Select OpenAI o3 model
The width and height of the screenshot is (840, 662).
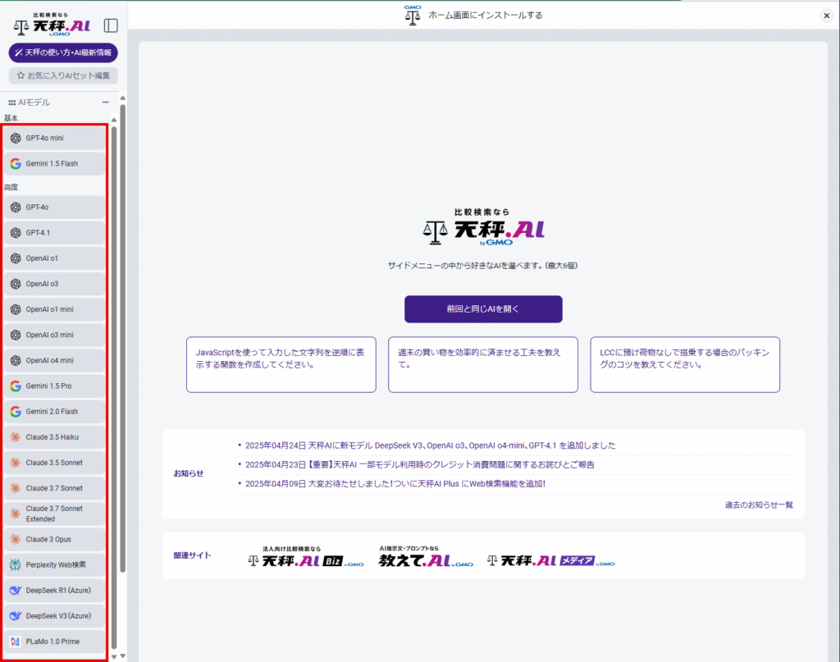click(55, 284)
